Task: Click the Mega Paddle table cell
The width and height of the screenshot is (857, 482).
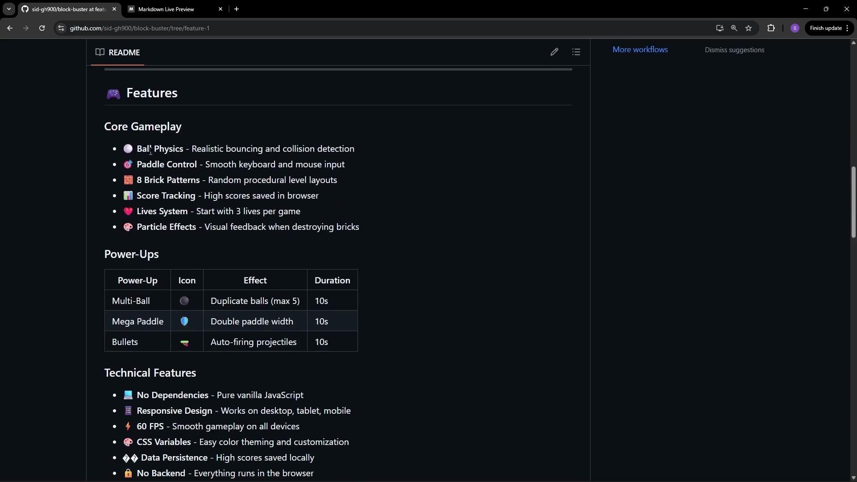Action: click(137, 321)
